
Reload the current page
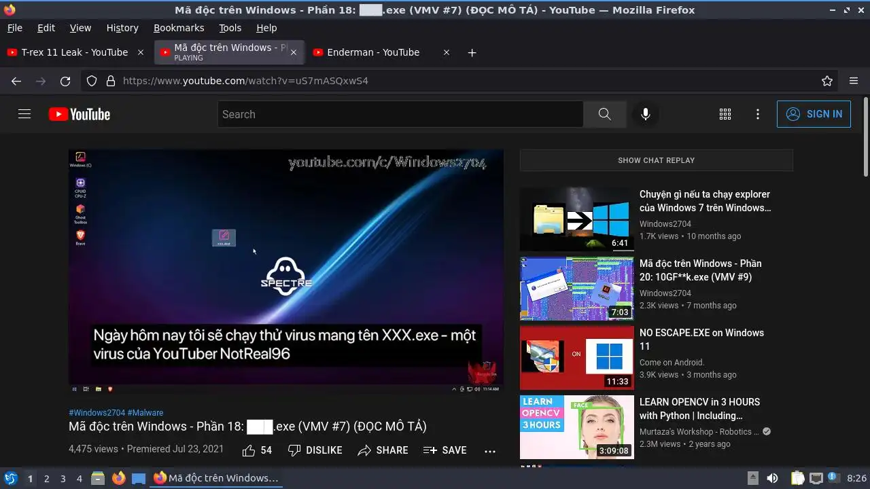pos(65,81)
